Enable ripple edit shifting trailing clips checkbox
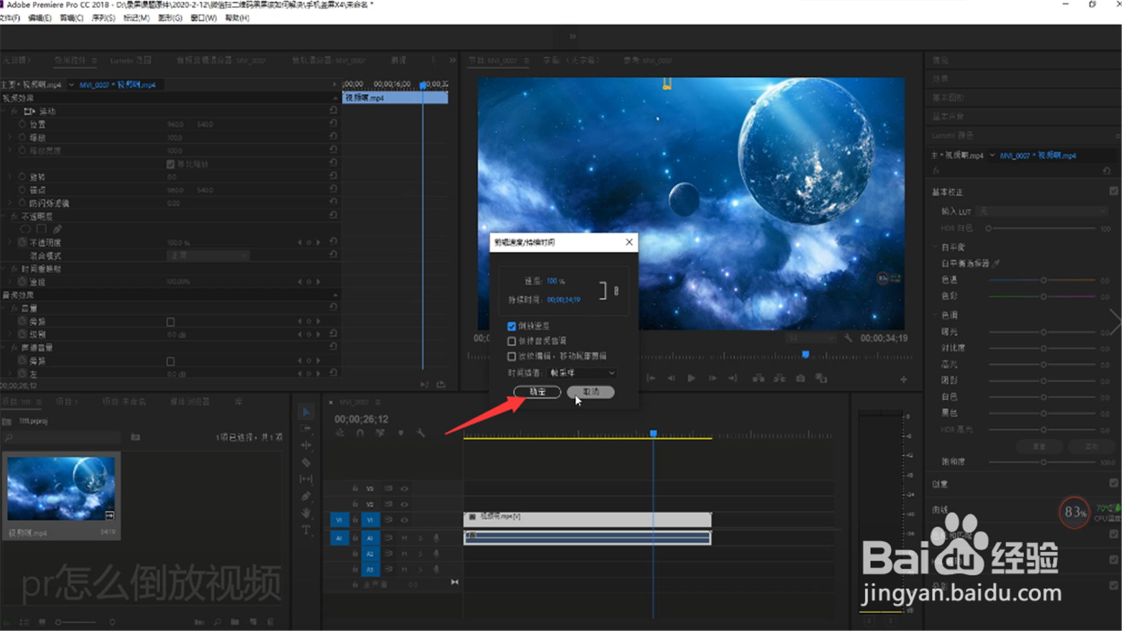The height and width of the screenshot is (631, 1122). (512, 356)
